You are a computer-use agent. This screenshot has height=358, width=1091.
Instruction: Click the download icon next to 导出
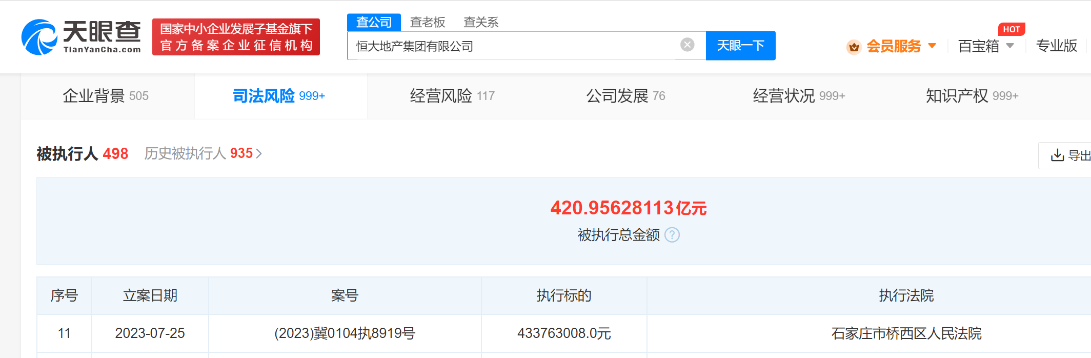[x=1057, y=155]
